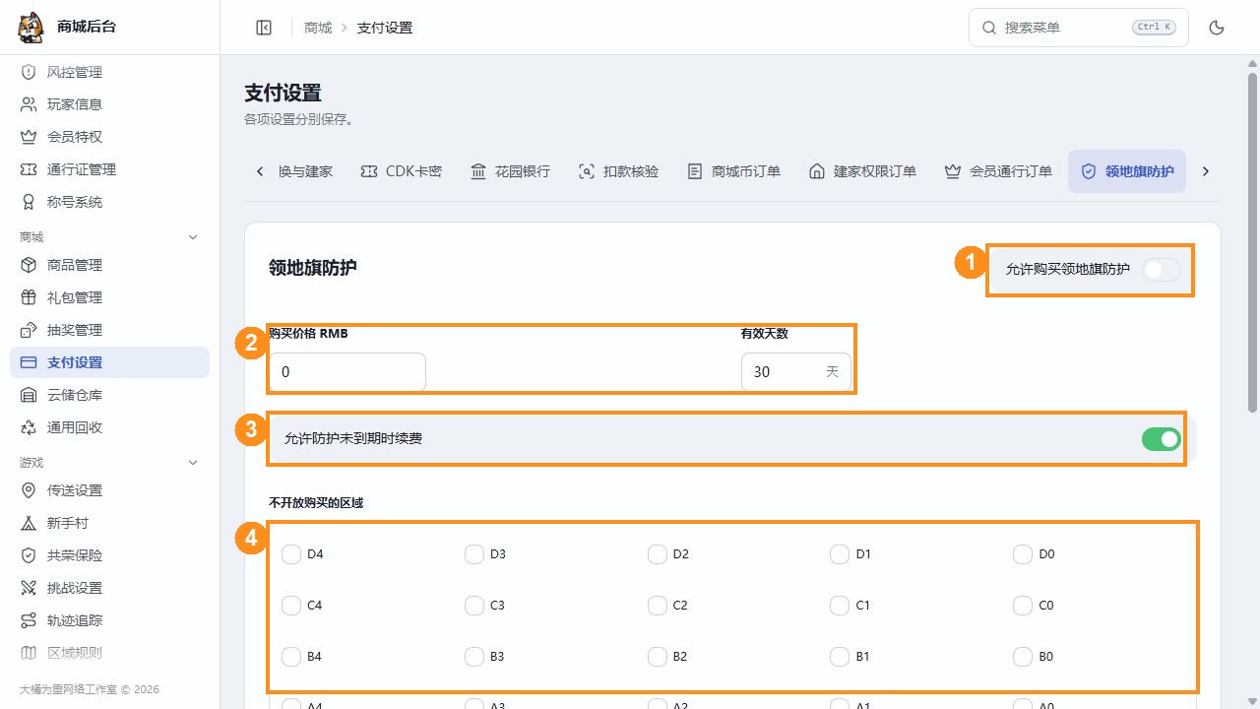Switch theme with the moon icon
The image size is (1260, 709).
tap(1217, 28)
